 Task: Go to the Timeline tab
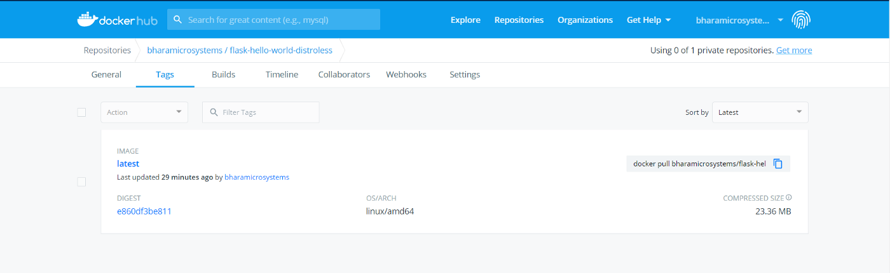[282, 74]
